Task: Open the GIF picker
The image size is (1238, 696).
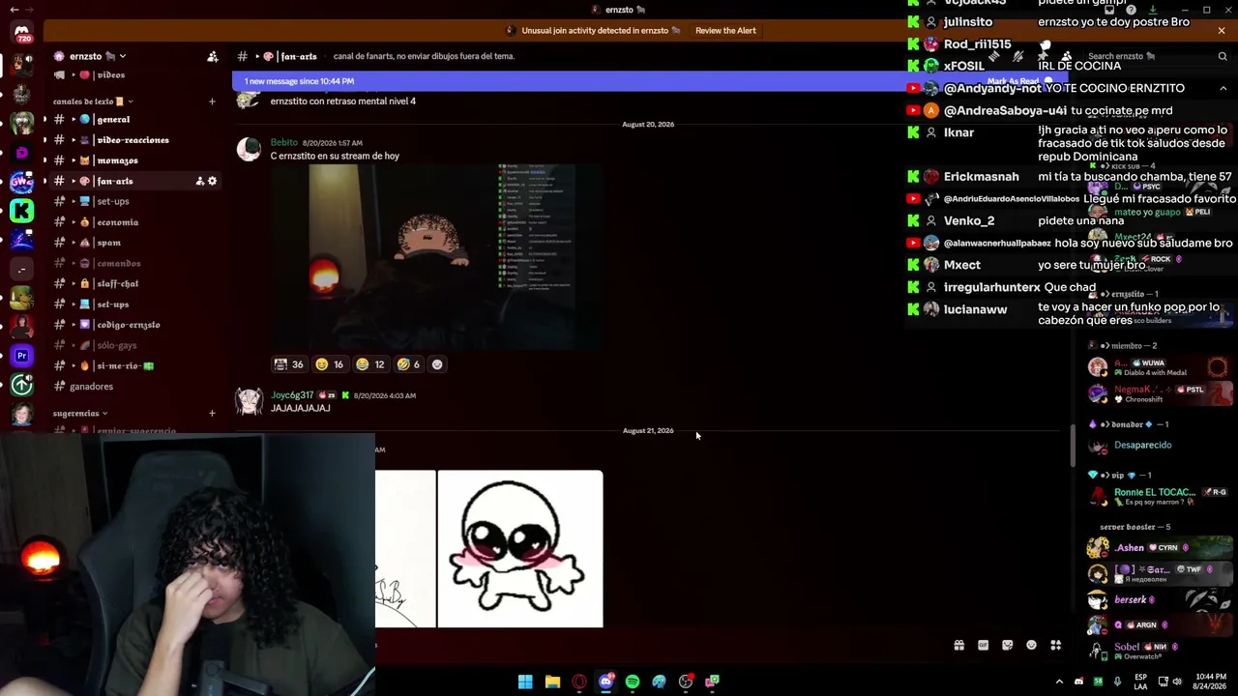Action: tap(983, 646)
